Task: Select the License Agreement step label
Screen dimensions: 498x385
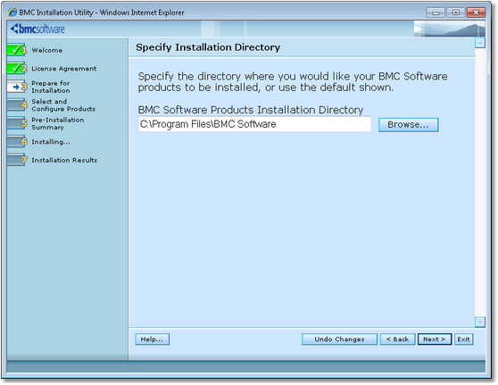Action: [x=64, y=69]
